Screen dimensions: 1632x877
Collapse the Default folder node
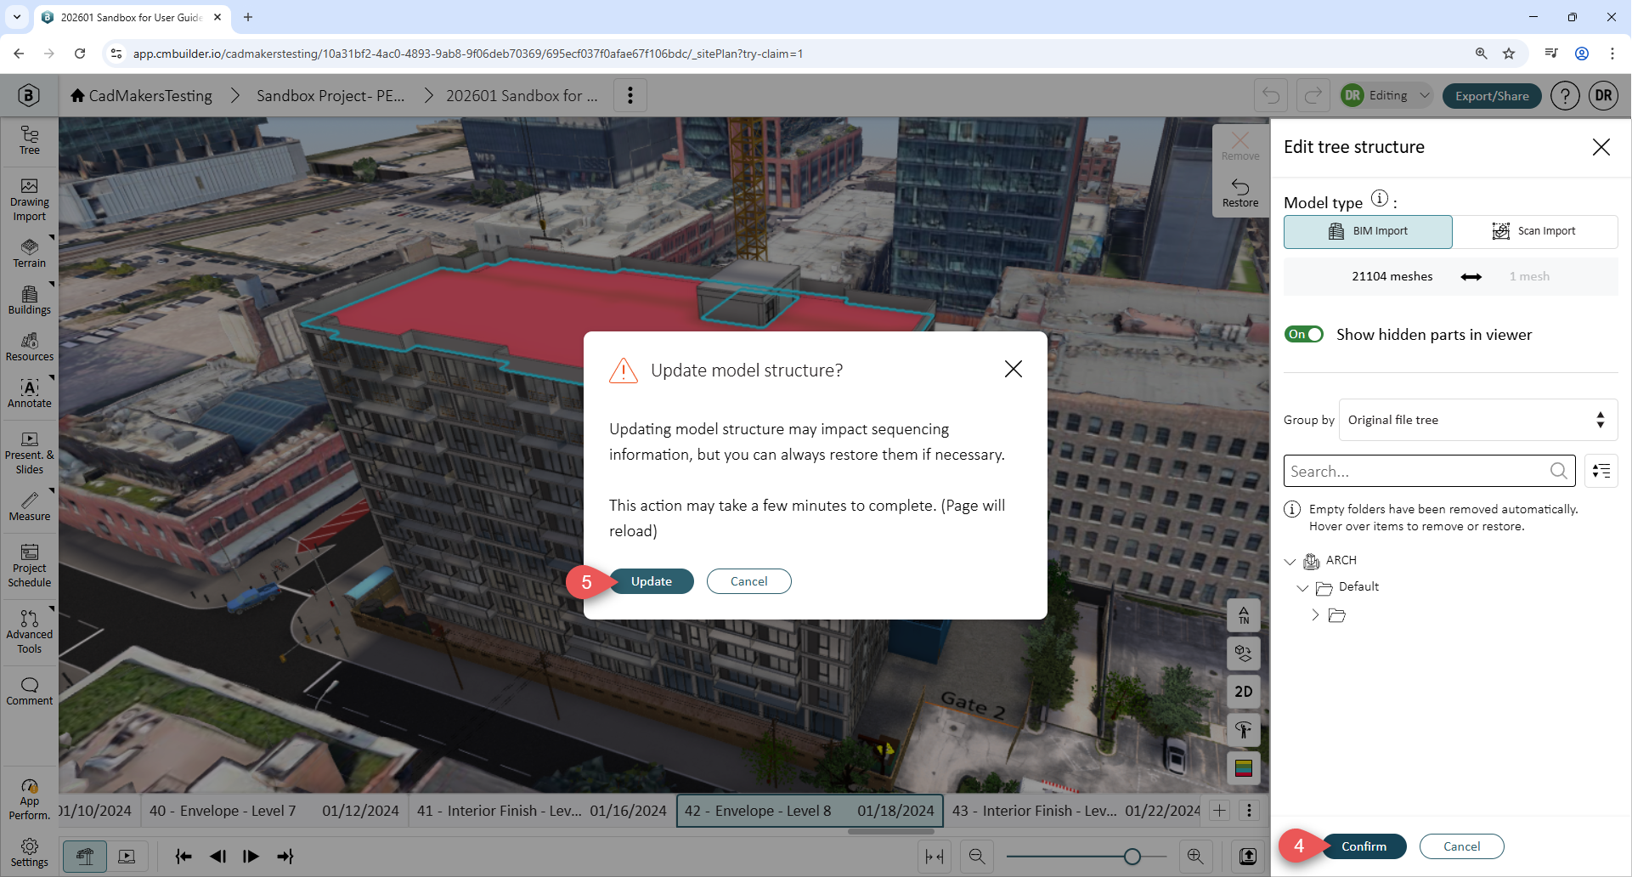(x=1302, y=587)
